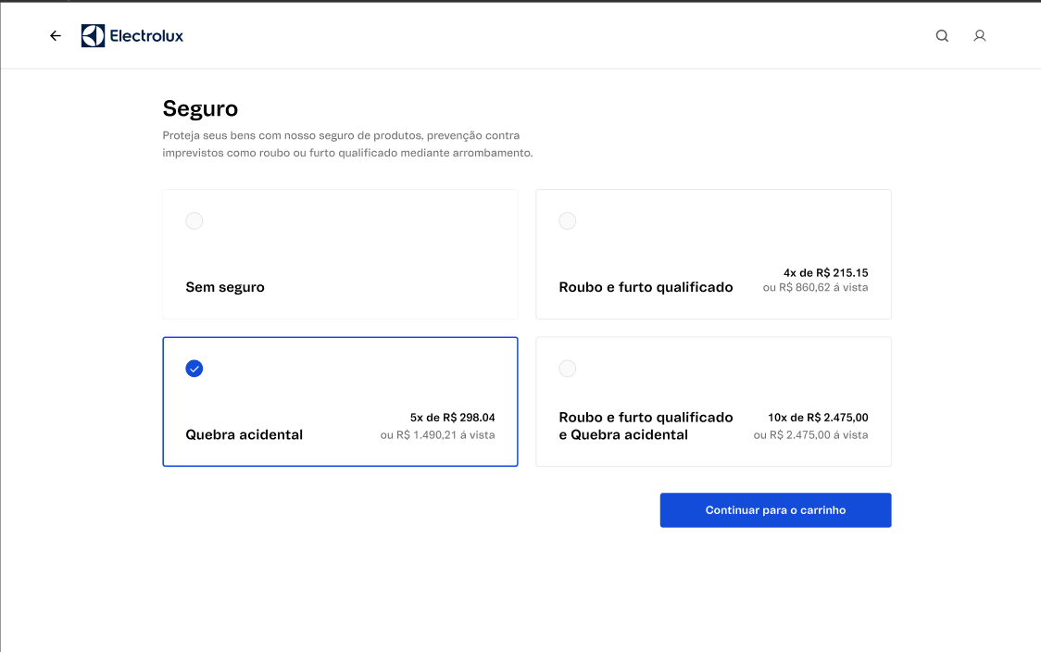Click the Sem seguro card
This screenshot has width=1041, height=652.
[x=340, y=254]
